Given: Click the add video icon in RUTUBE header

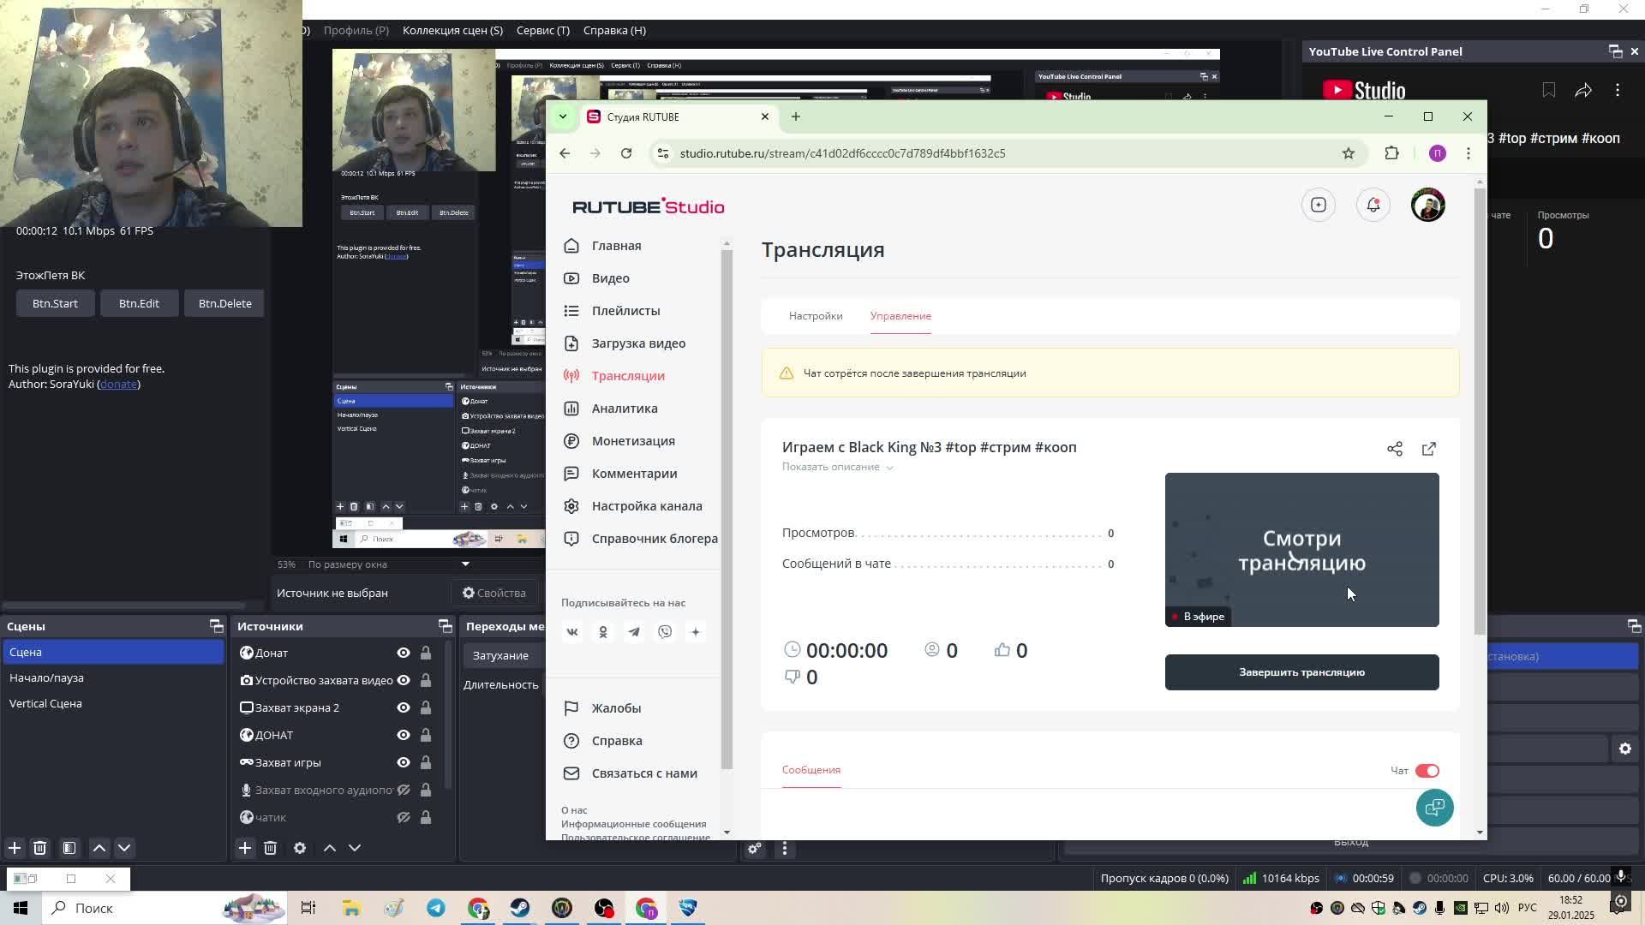Looking at the screenshot, I should point(1318,205).
